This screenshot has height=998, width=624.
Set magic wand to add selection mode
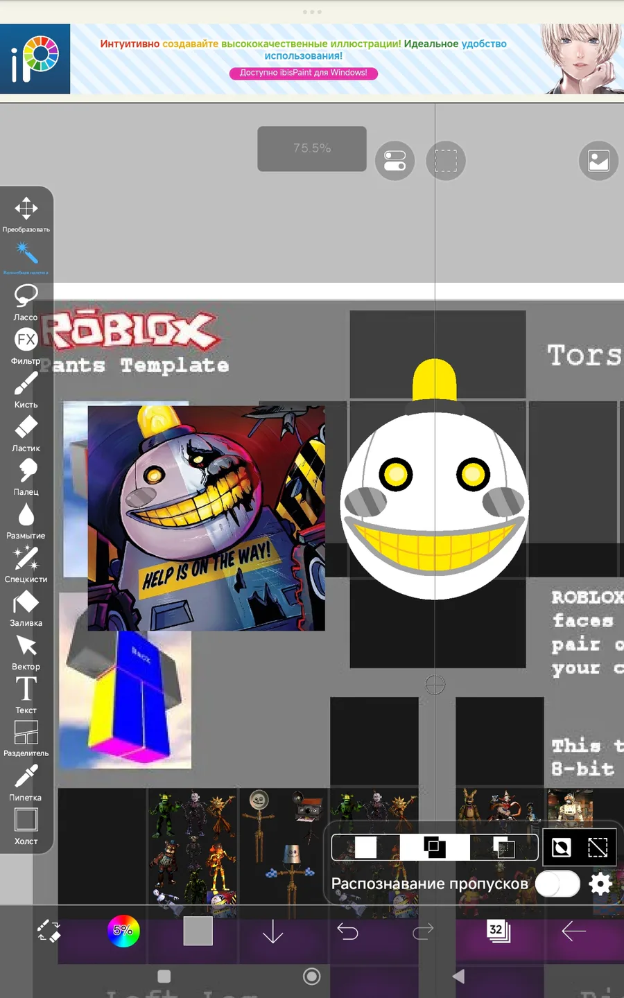(x=435, y=847)
